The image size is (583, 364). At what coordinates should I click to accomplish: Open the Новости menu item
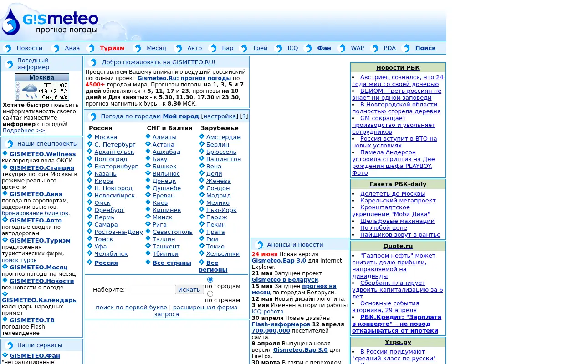30,48
